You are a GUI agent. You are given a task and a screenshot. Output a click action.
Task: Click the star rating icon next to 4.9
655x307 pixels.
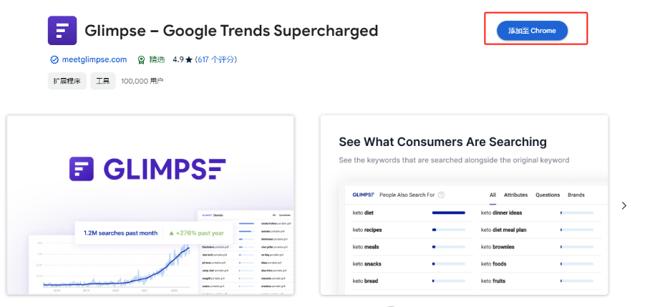[189, 59]
